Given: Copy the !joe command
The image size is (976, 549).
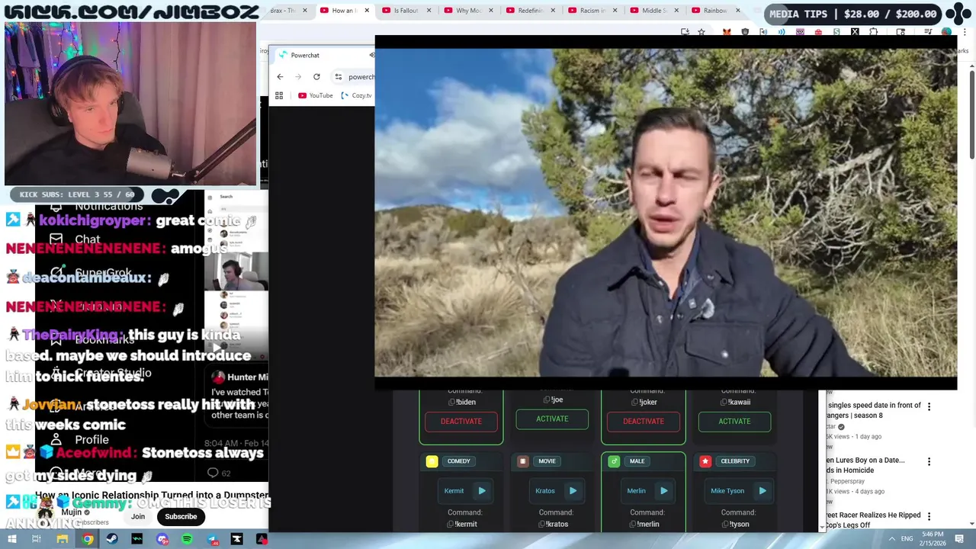Looking at the screenshot, I should pyautogui.click(x=546, y=400).
